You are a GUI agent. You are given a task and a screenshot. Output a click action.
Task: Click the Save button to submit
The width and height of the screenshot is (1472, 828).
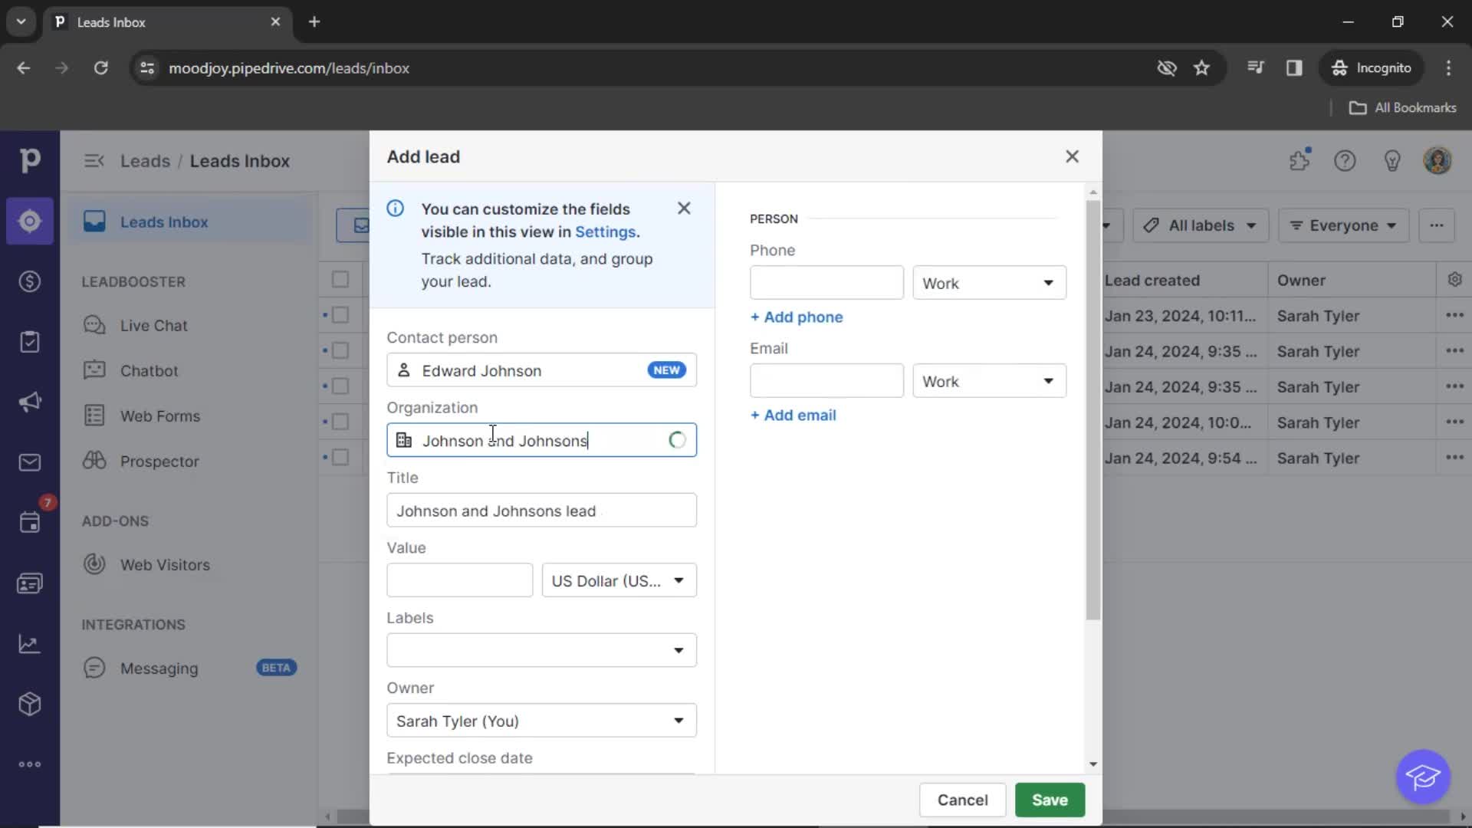(x=1050, y=800)
